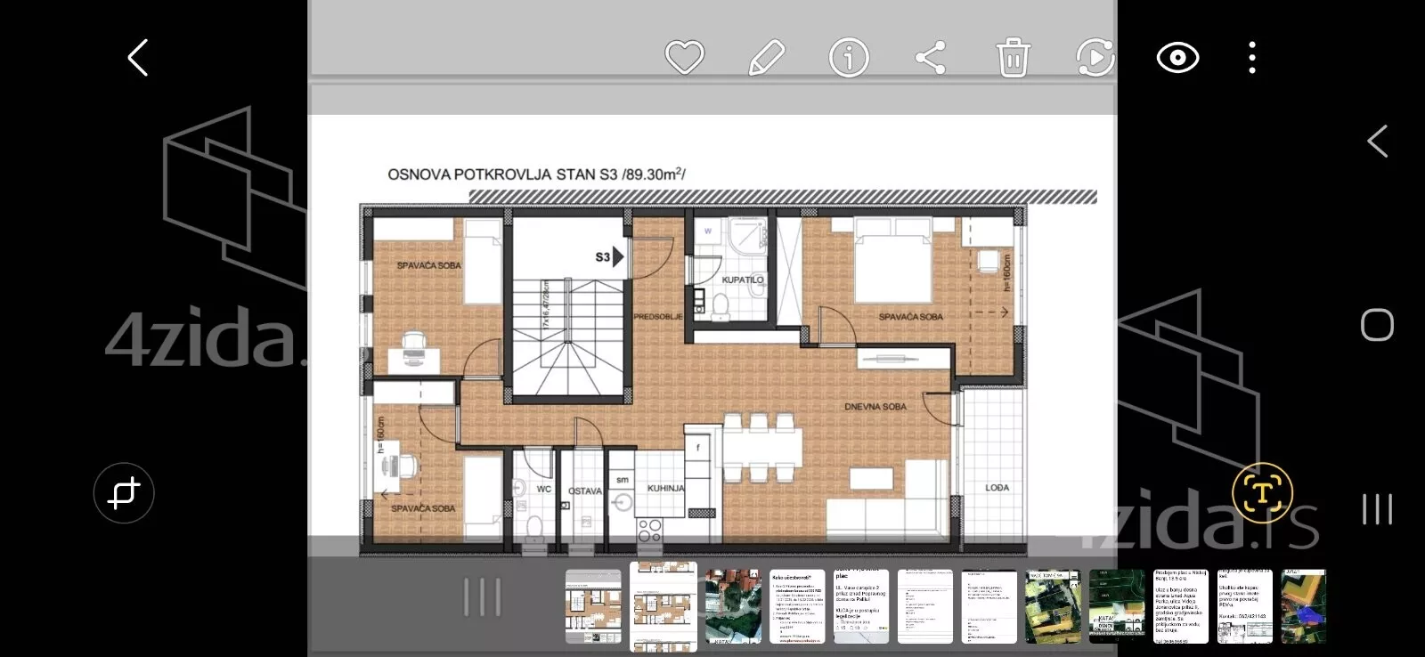Tap the circular play remaster icon
The width and height of the screenshot is (1425, 657).
pos(1095,58)
